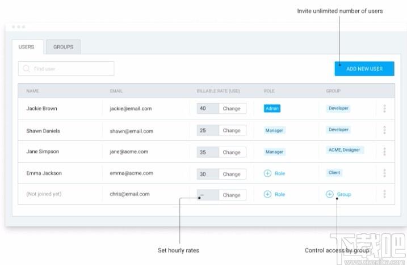Open the ACME, Designer group tag

[345, 150]
